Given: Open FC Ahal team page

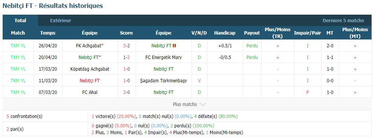Looking at the screenshot, I should coord(90,92).
